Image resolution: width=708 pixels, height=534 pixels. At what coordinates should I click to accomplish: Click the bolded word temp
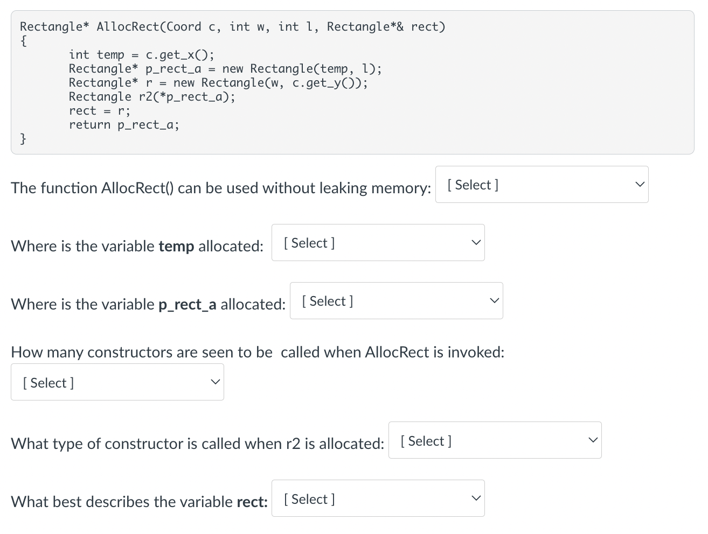176,246
